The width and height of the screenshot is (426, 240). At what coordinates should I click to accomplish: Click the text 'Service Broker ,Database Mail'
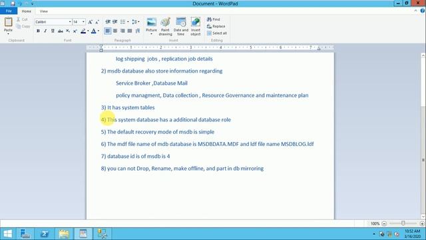click(152, 83)
